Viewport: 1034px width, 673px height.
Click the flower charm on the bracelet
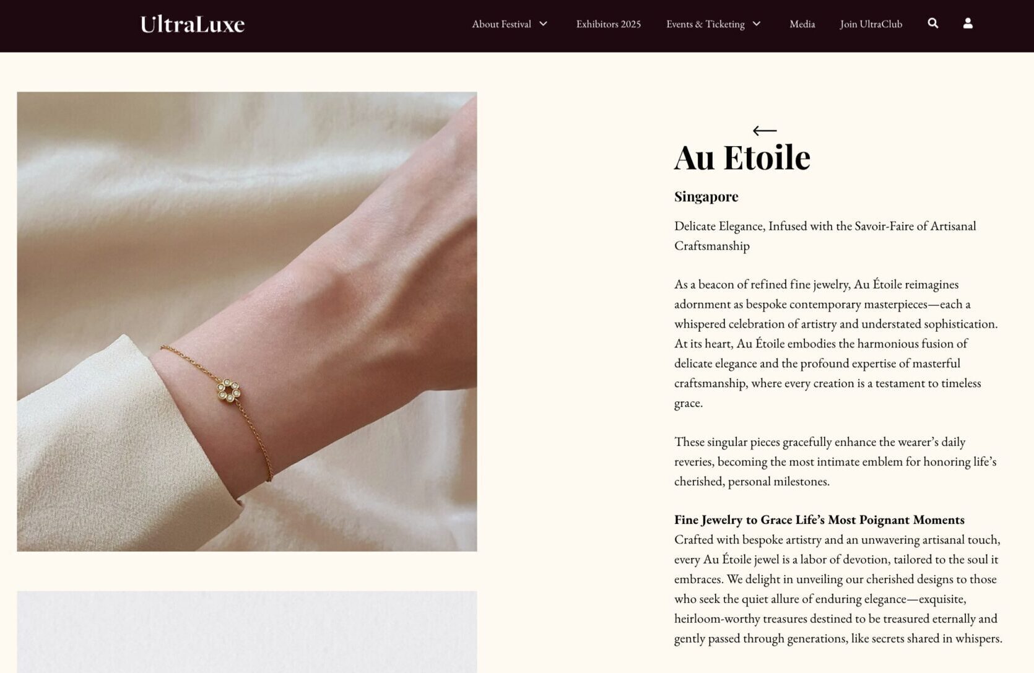coord(228,391)
